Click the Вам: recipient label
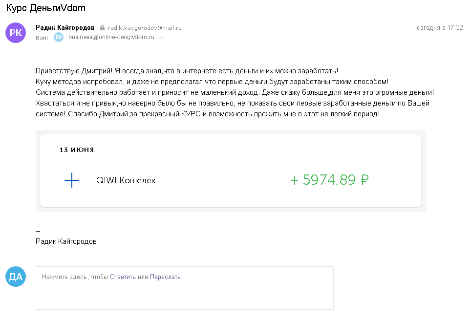 (x=42, y=38)
